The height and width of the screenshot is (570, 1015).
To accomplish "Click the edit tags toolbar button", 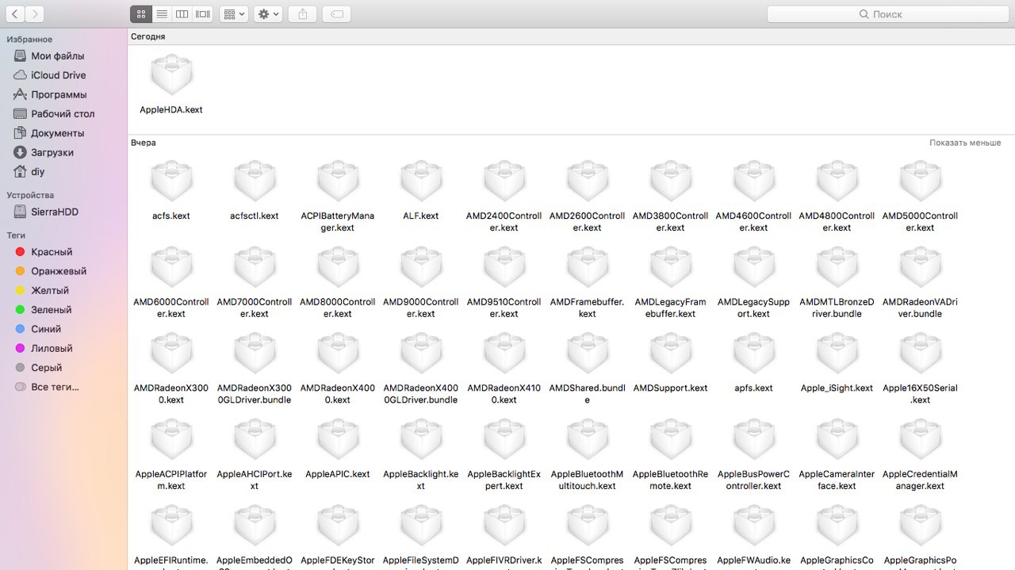I will tap(337, 14).
